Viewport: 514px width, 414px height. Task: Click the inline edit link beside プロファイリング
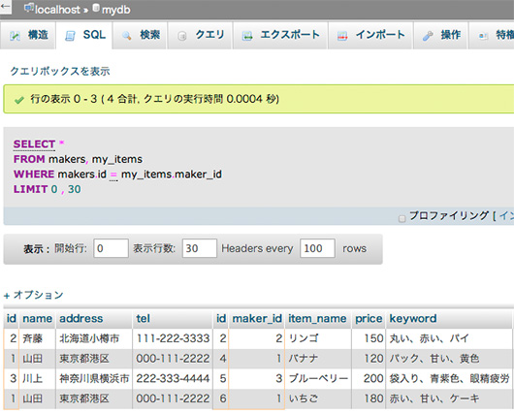pyautogui.click(x=506, y=215)
